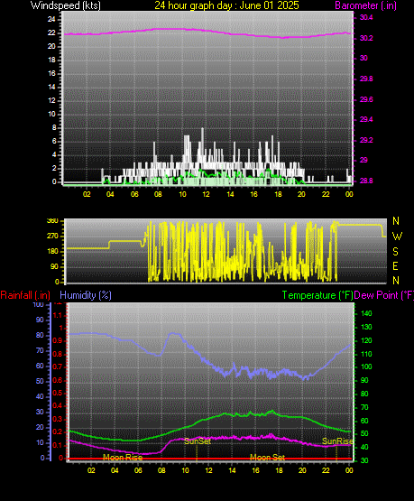Click the rainfall axis value 0.5
The width and height of the screenshot is (414, 501).
pos(58,394)
